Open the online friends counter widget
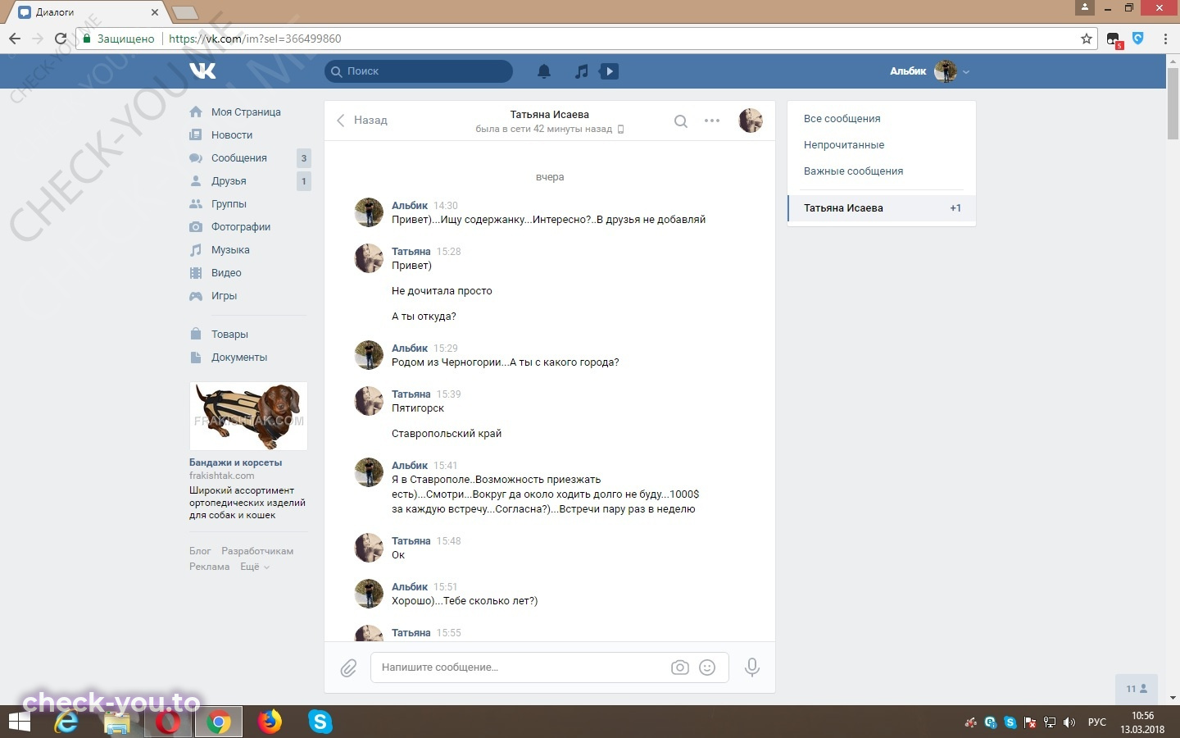This screenshot has width=1180, height=738. [1137, 689]
